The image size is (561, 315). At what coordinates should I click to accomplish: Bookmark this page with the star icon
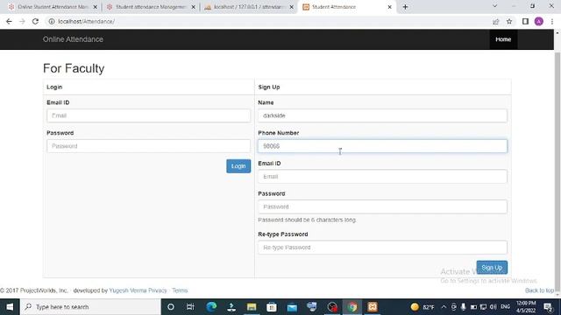point(509,21)
